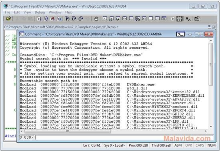The height and width of the screenshot is (151, 220).
Task: Click the ASM indicator in status bar
Action: 178,145
